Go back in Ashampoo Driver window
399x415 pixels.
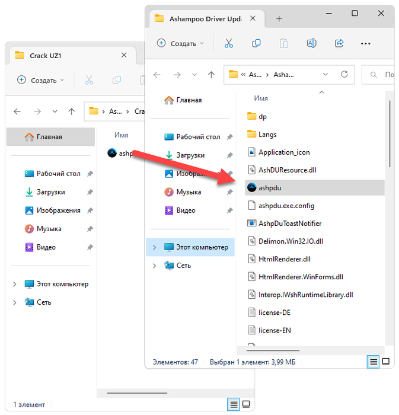click(x=157, y=75)
